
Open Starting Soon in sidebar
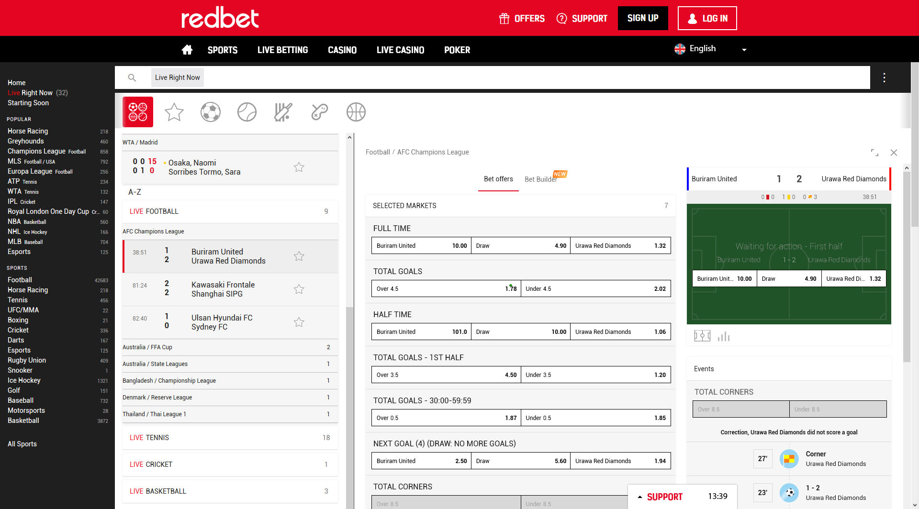pyautogui.click(x=28, y=103)
